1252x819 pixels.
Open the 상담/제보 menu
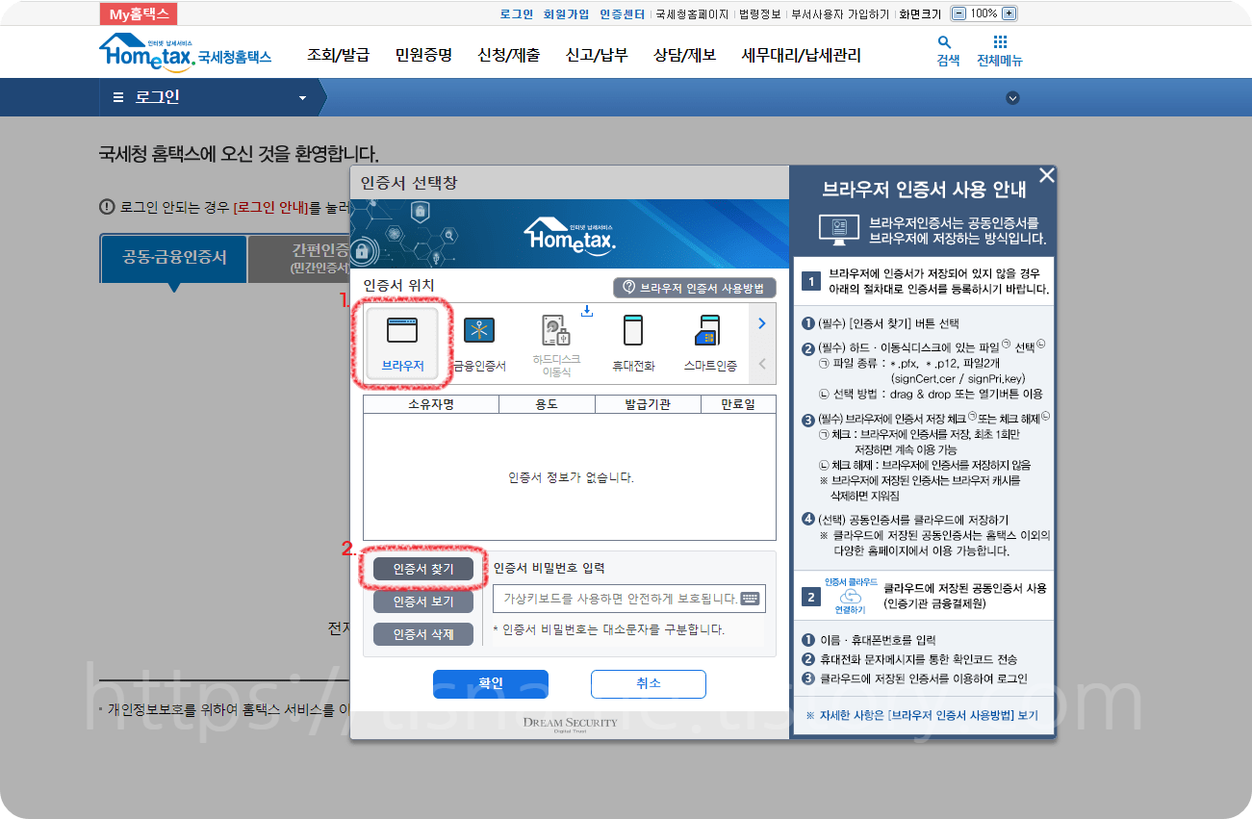coord(683,55)
